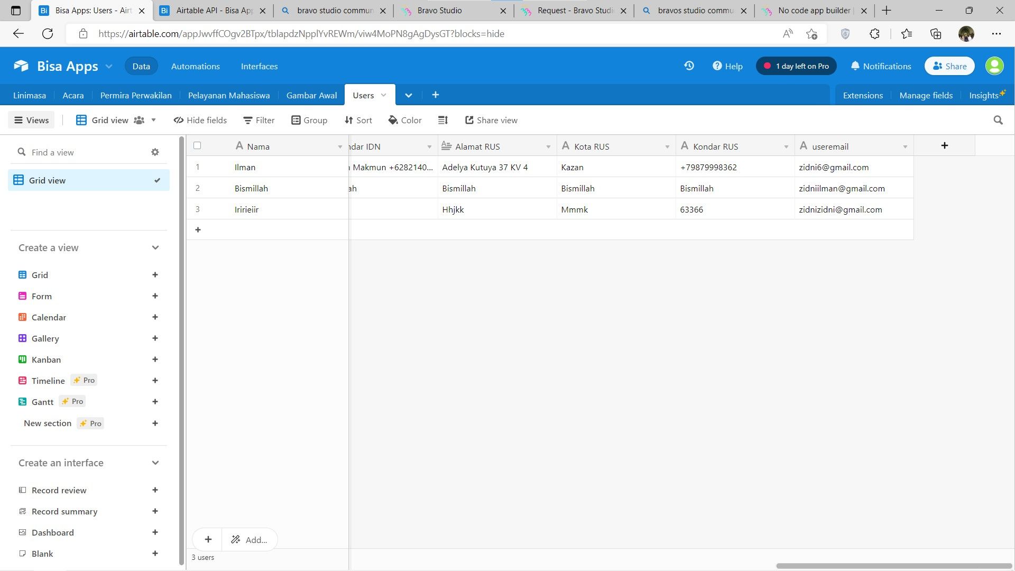Click the horizontal scrollbar thumb

click(893, 566)
